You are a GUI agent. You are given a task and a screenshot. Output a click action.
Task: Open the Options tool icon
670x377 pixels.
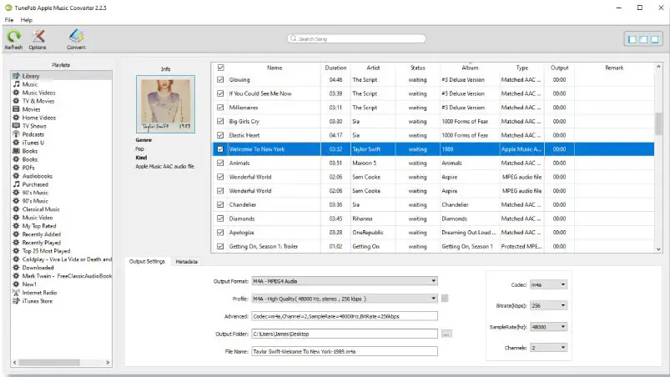click(38, 37)
